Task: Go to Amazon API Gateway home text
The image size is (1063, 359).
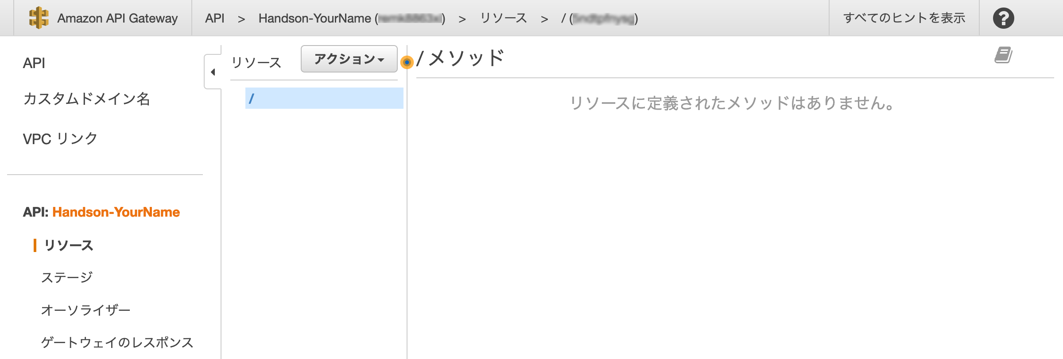Action: tap(117, 18)
